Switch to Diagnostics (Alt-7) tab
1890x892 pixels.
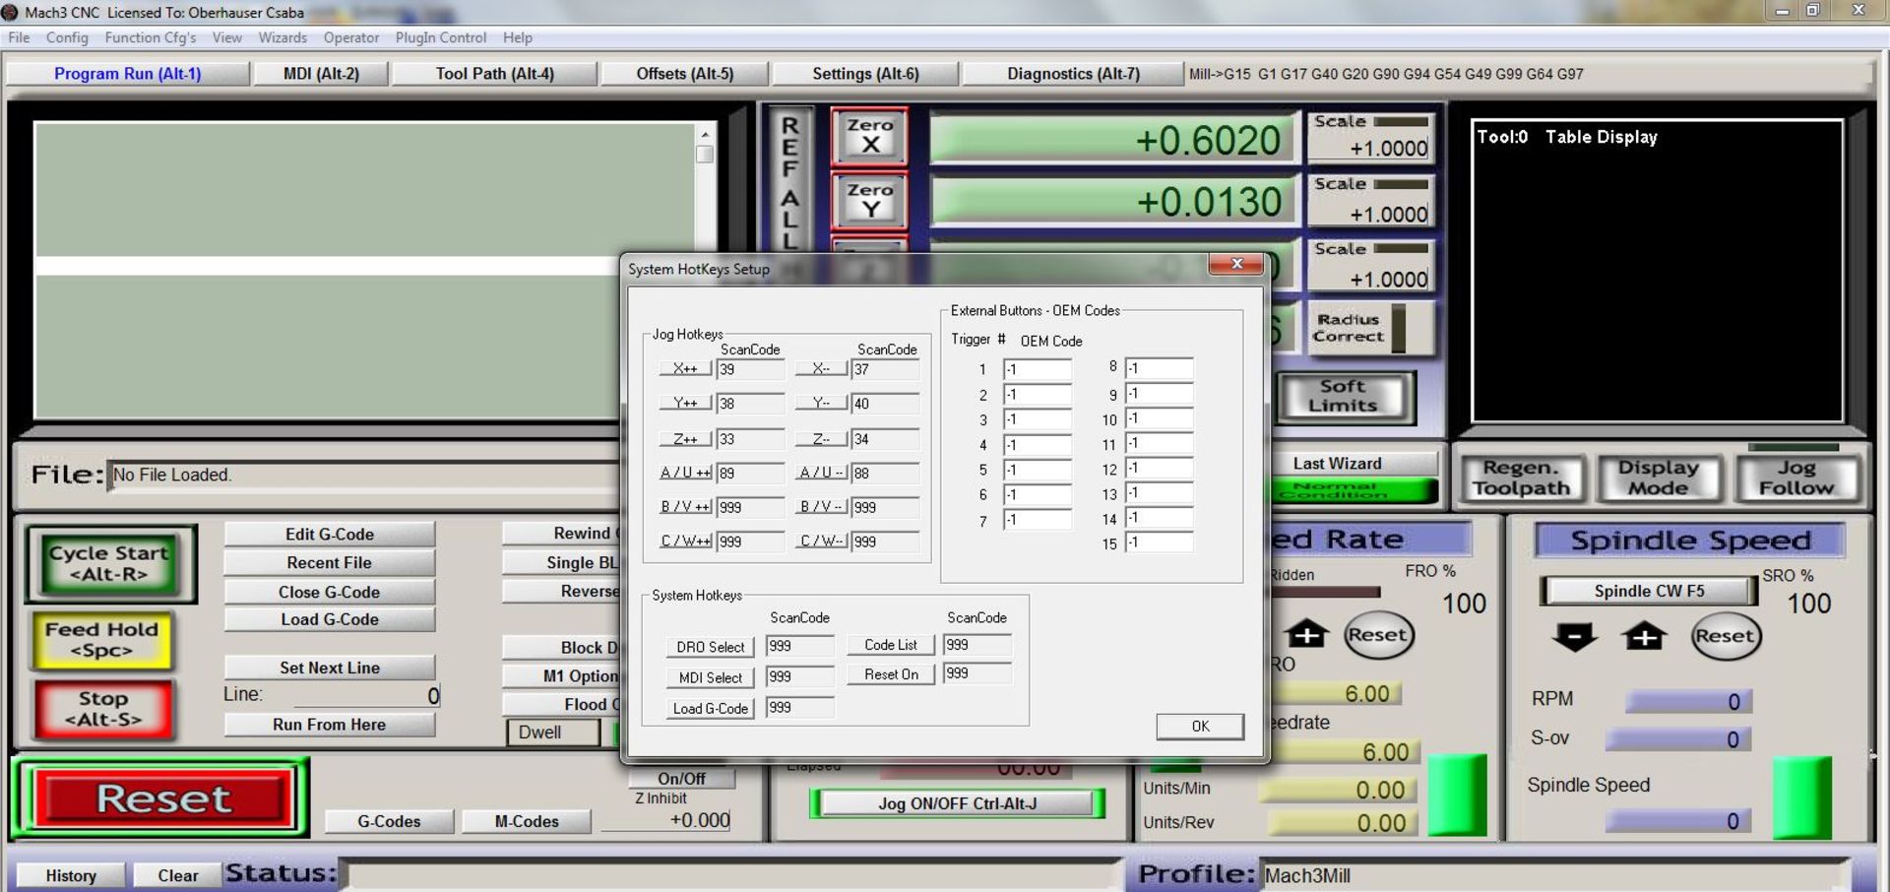[x=1072, y=74]
